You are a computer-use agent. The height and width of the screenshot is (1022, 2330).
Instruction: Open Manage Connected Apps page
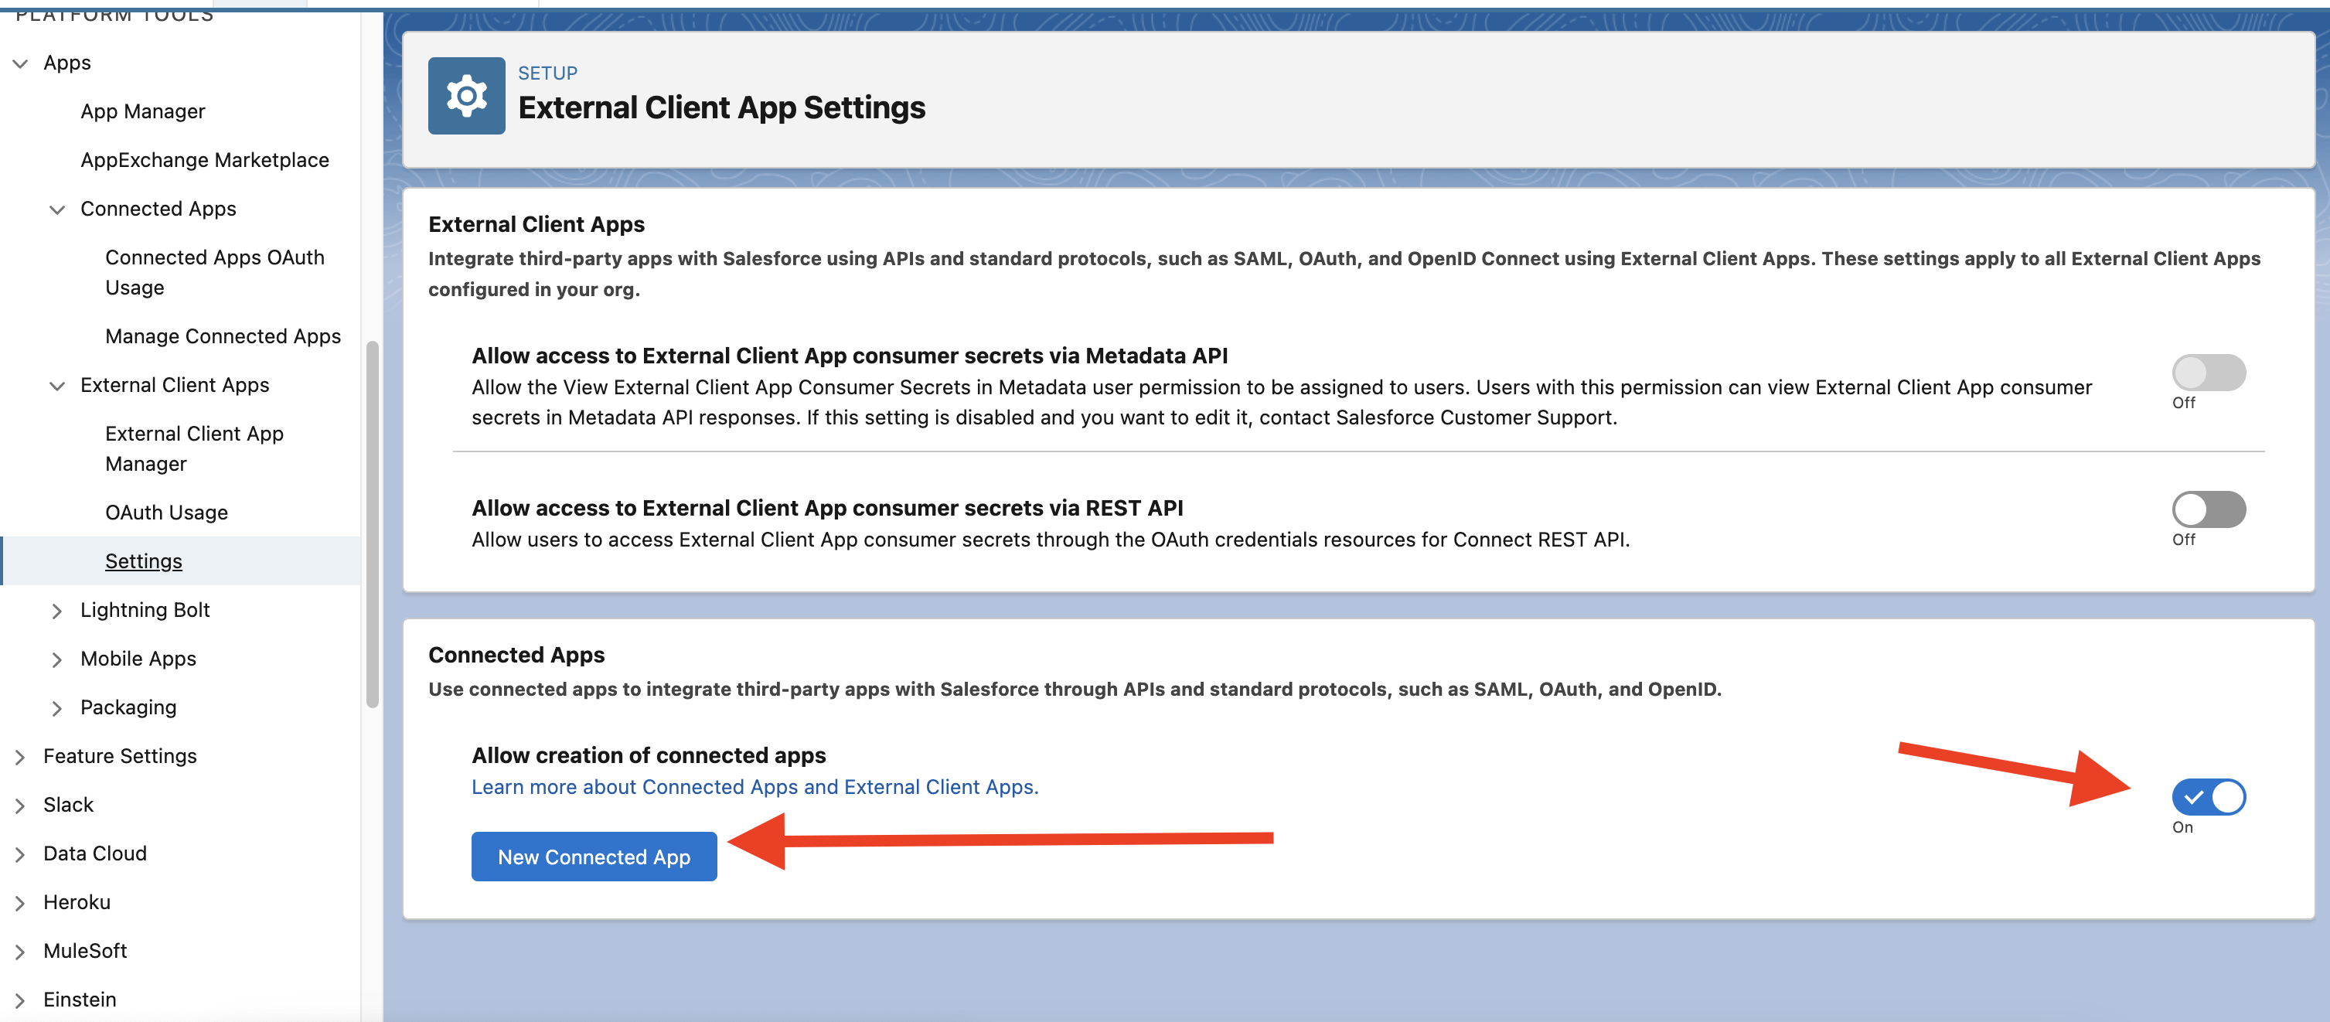223,336
